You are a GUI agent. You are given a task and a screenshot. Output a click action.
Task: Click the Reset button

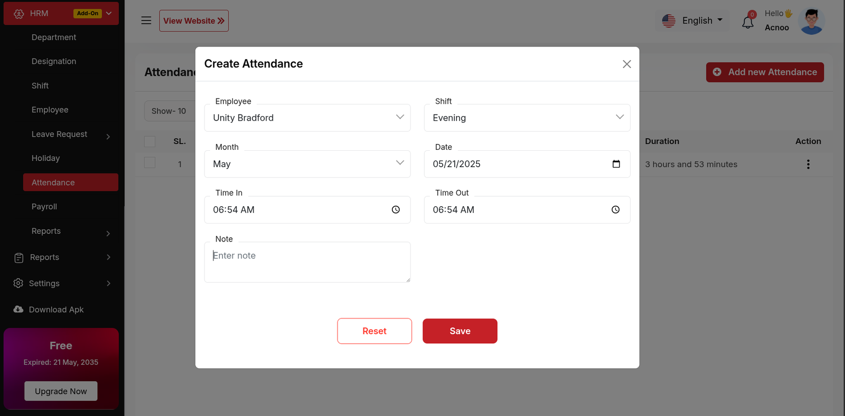(374, 331)
